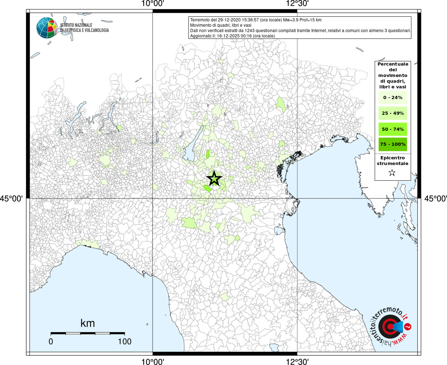The image size is (447, 365).
Task: Click the 'Aggiornato il' update date line
Action: pos(232,36)
